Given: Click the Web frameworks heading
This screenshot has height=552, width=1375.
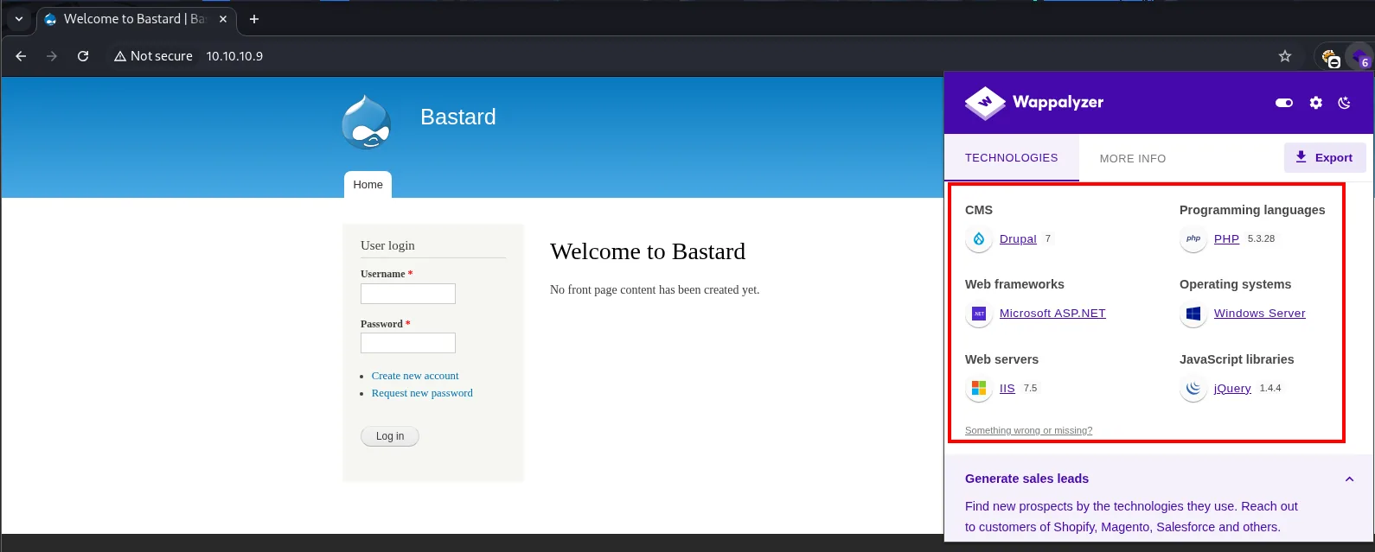Looking at the screenshot, I should click(x=1014, y=284).
